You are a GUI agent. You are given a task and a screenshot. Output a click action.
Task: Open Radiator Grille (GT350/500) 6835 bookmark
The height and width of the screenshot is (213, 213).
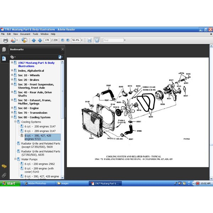pos(40,153)
